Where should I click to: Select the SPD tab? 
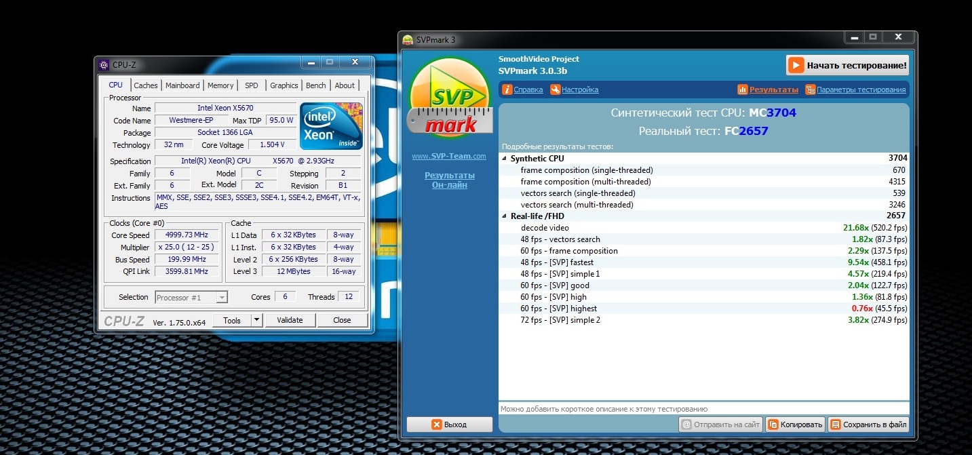(x=252, y=85)
